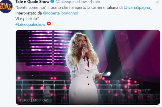Click the purple LED light panel in photo
Image resolution: width=162 pixels, height=107 pixels.
click(44, 48)
